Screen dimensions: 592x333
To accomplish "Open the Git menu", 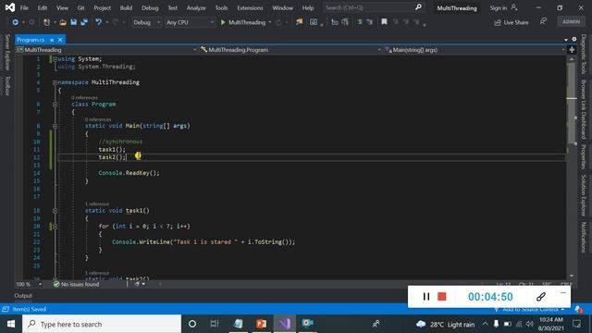I will pos(80,7).
